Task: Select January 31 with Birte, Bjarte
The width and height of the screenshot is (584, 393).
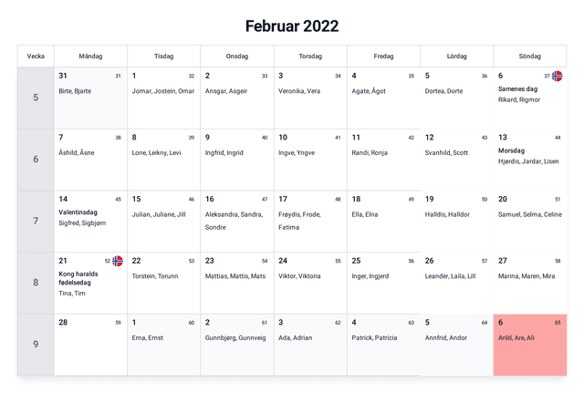Action: (90, 98)
